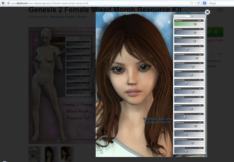Open the Google search engine selector
This screenshot has width=234, height=162.
tap(206, 3)
